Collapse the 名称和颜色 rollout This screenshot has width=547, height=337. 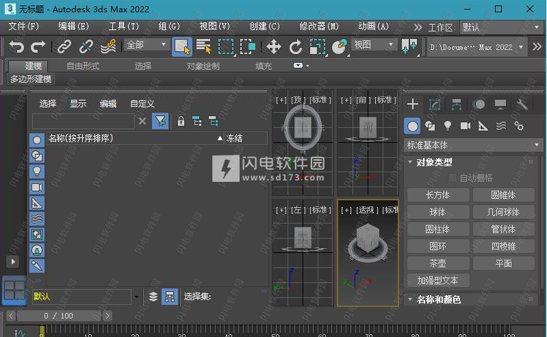[410, 299]
